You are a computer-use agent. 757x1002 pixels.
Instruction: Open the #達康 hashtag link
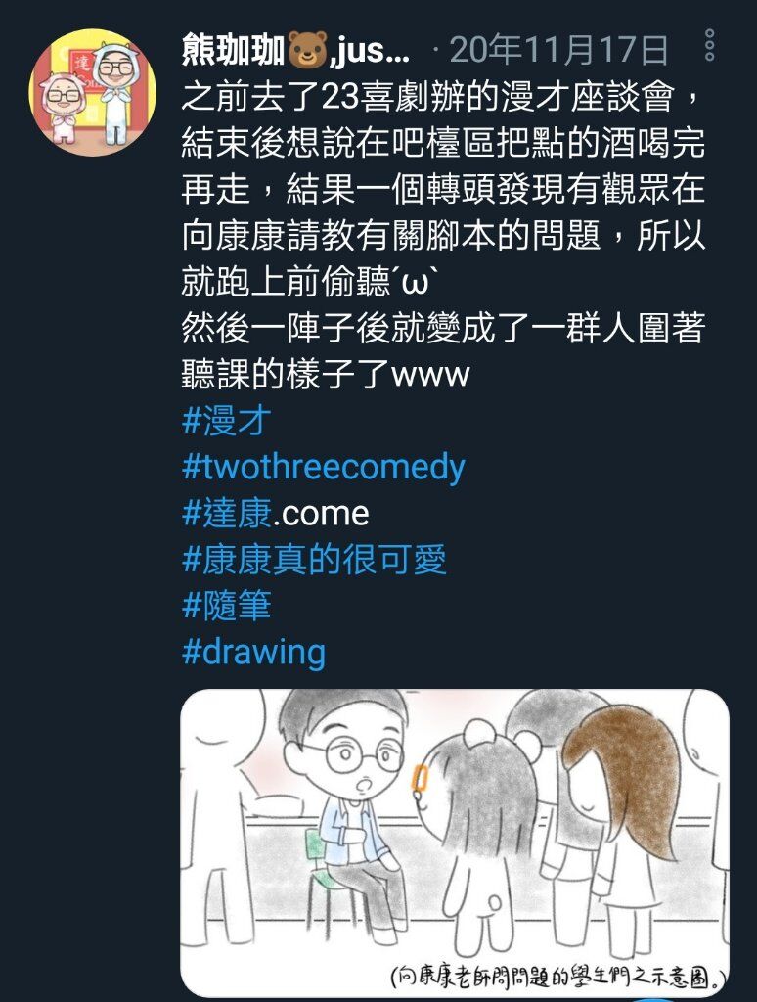[227, 513]
